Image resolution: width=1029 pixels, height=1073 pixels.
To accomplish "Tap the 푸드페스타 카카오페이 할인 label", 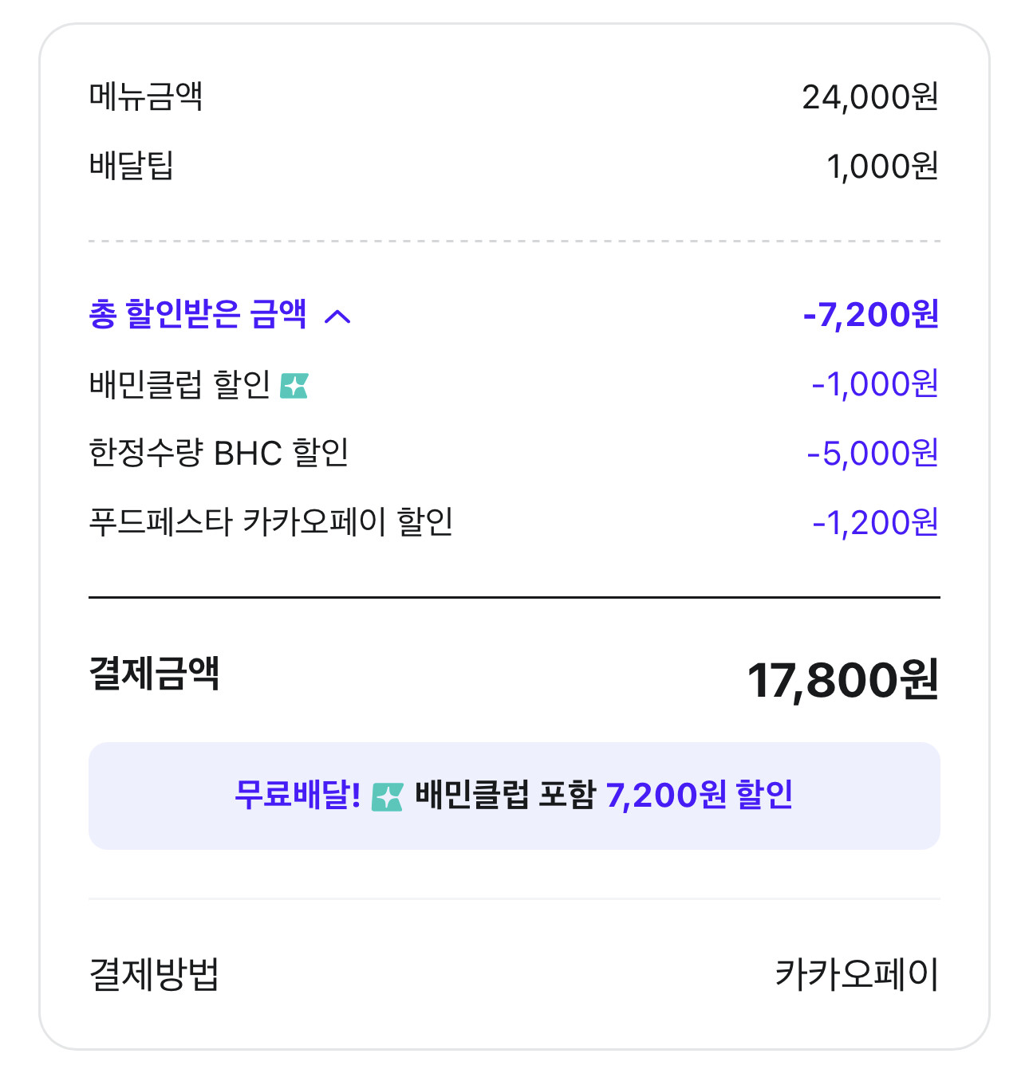I will click(270, 522).
